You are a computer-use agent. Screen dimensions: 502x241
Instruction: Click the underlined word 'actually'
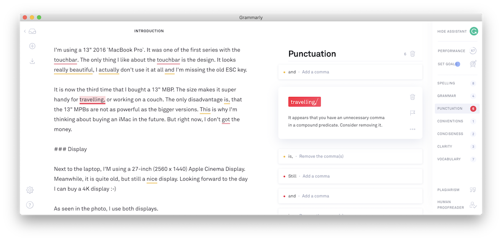pyautogui.click(x=109, y=70)
